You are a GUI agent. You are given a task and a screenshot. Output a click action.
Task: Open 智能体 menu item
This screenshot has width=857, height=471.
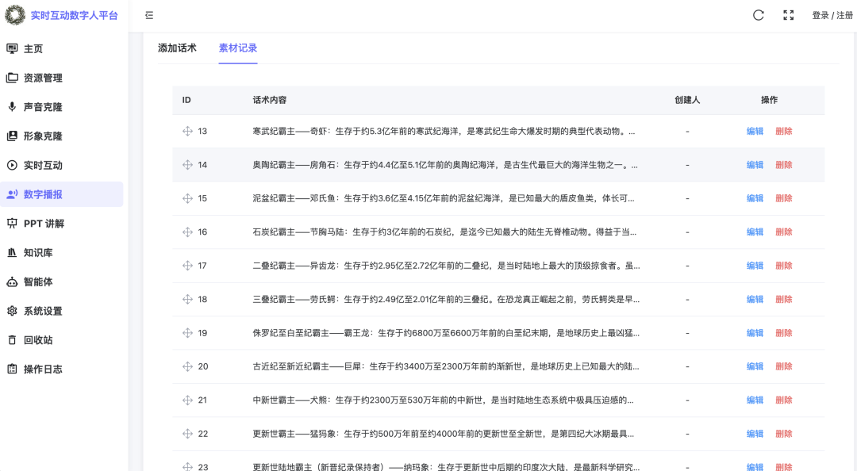(x=62, y=281)
